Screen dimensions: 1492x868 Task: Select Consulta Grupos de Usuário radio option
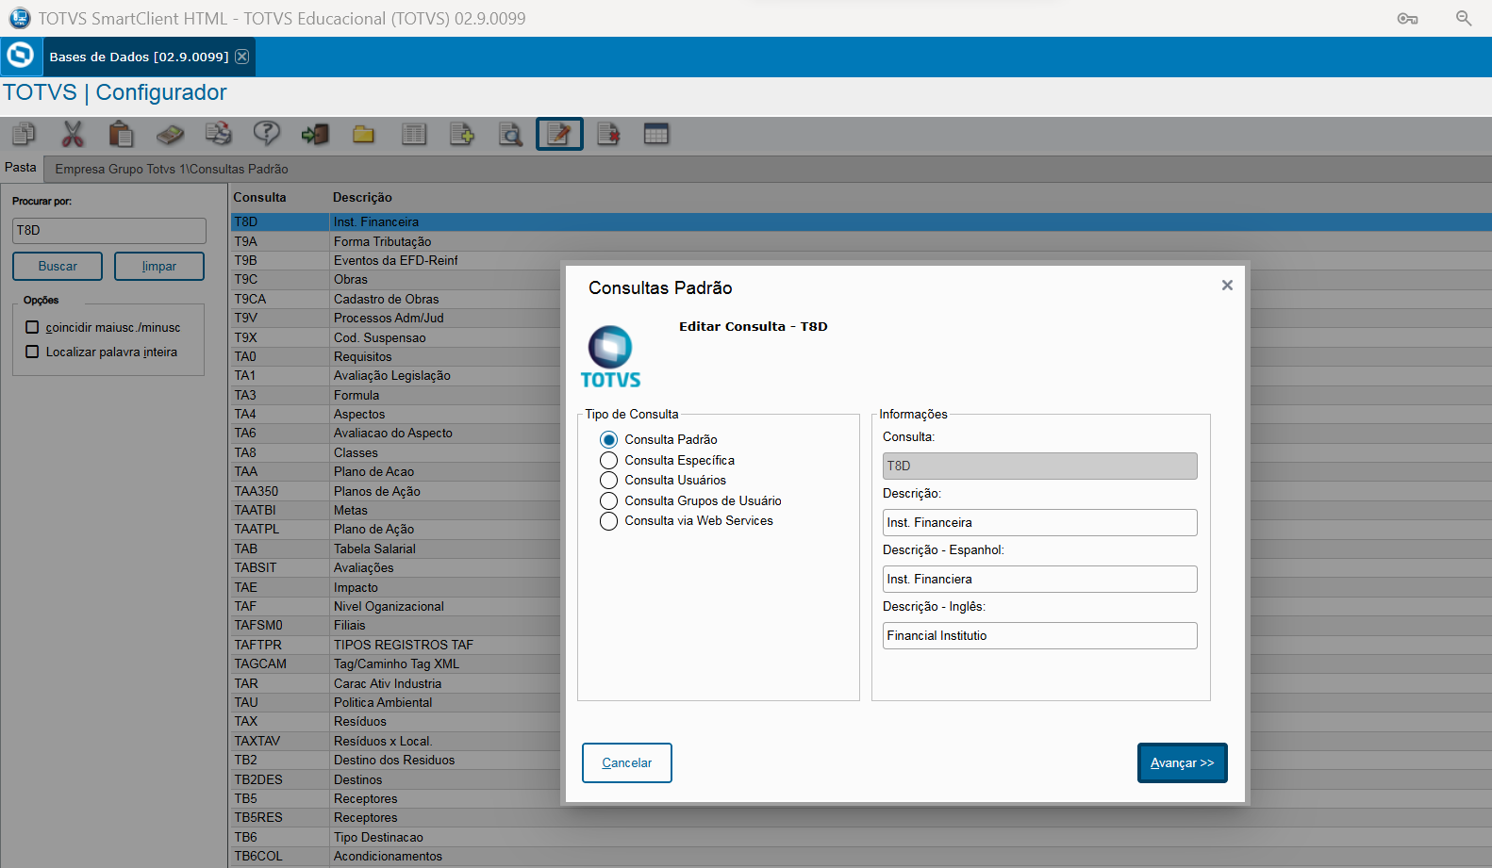609,500
